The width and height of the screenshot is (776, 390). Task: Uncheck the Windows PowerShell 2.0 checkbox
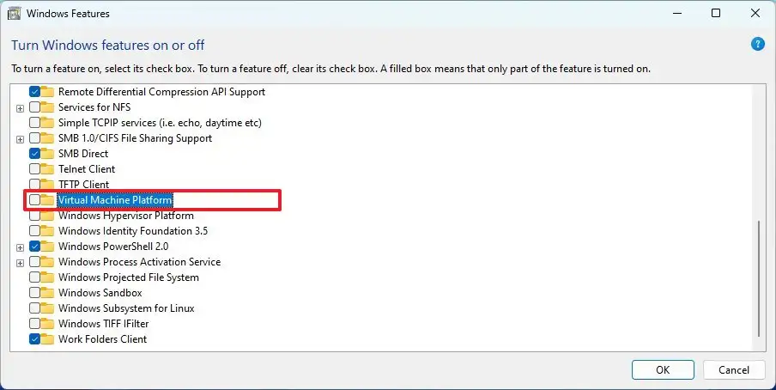[34, 247]
